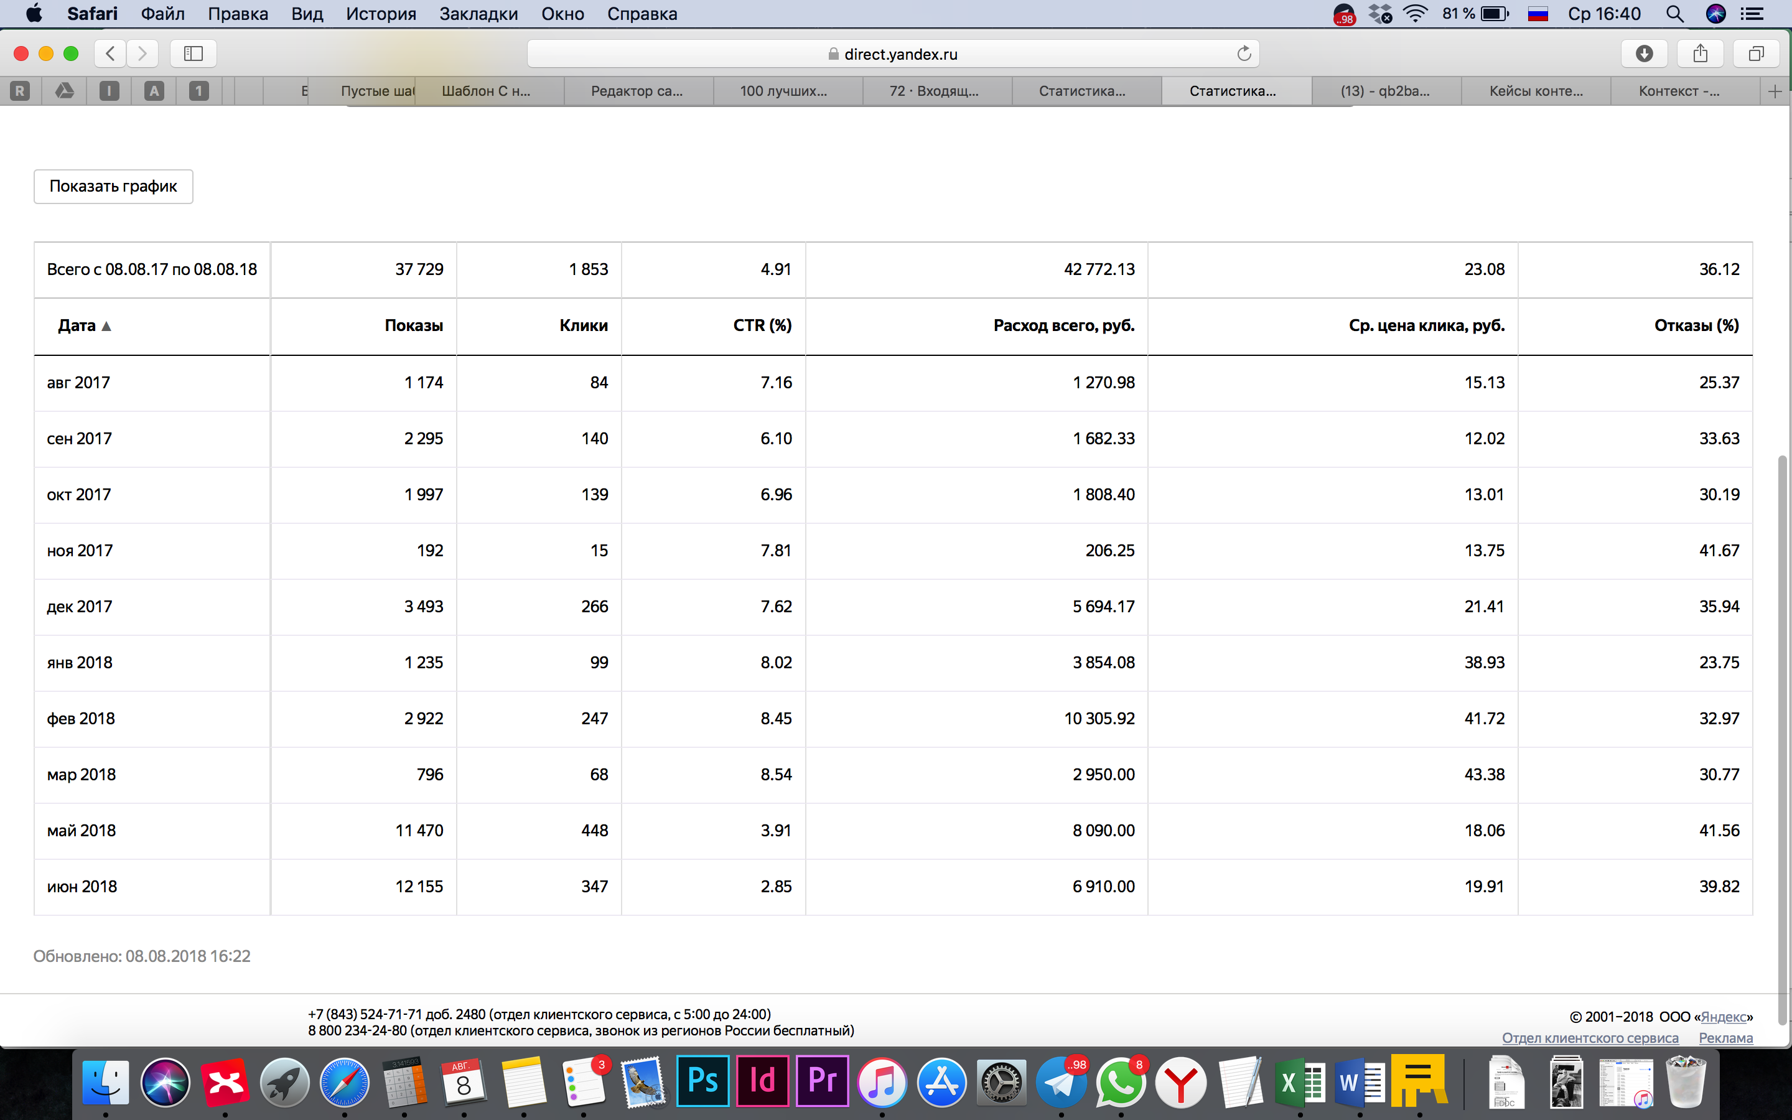
Task: Click the 10 305.92 expense cell
Action: pos(1099,719)
